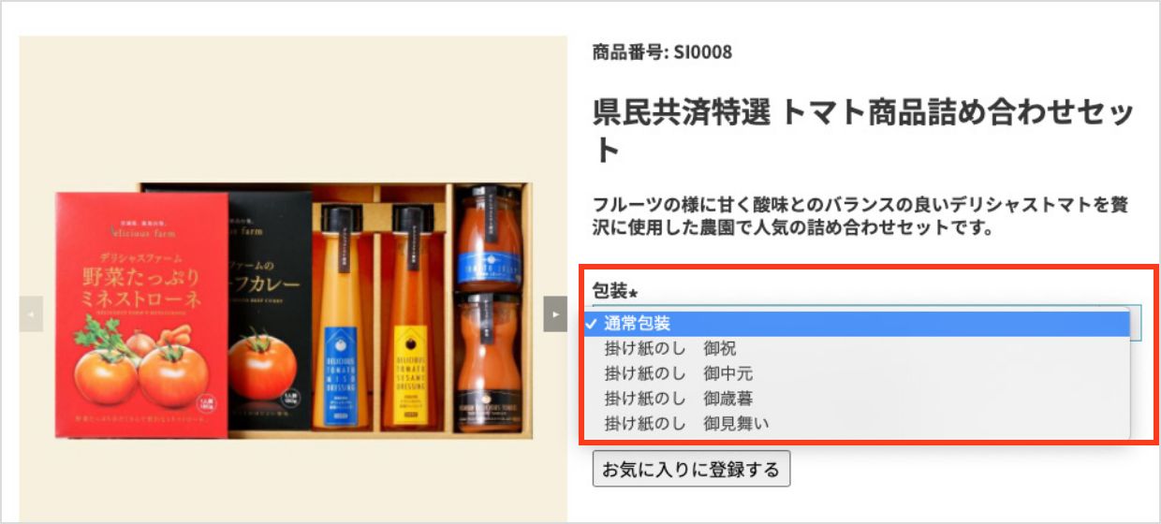The image size is (1161, 524).
Task: Click the お気に入りに登録する button
Action: tap(691, 469)
